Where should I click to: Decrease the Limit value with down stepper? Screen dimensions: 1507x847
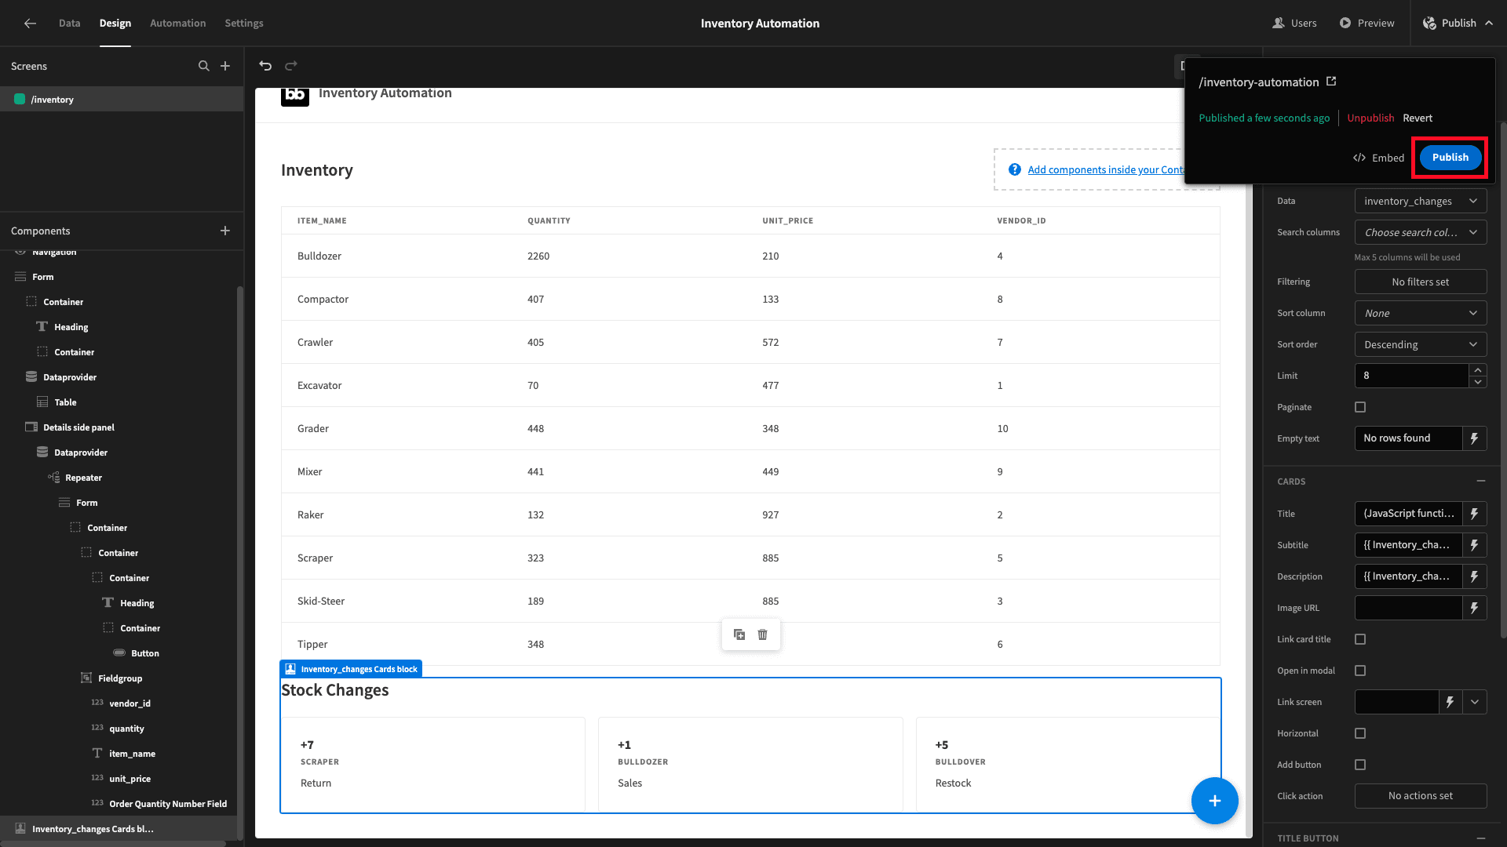tap(1478, 382)
